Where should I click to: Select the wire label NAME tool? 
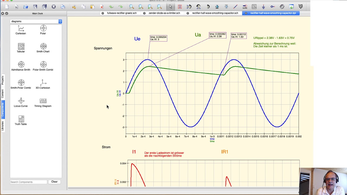coord(245,7)
